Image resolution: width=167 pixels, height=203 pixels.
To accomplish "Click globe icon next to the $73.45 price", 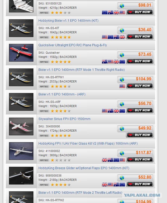I will [122, 55].
